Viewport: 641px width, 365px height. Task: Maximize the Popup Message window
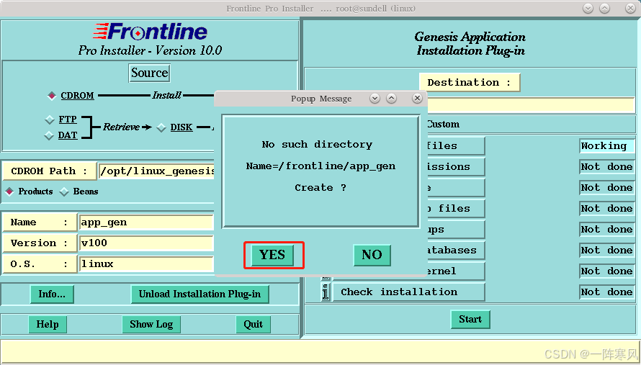point(391,98)
